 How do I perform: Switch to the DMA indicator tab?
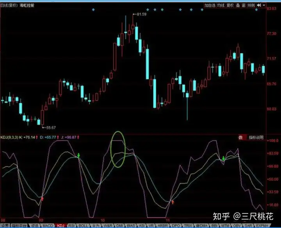click(x=202, y=226)
